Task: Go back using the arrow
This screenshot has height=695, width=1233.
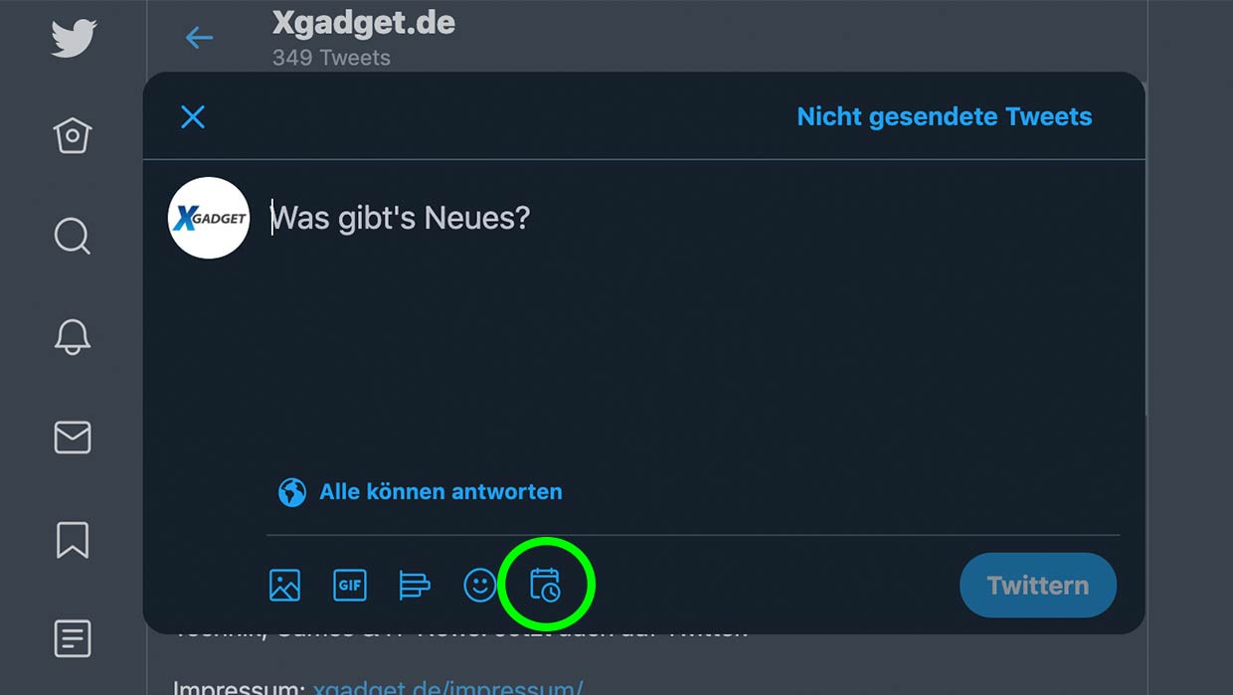Action: pyautogui.click(x=200, y=38)
